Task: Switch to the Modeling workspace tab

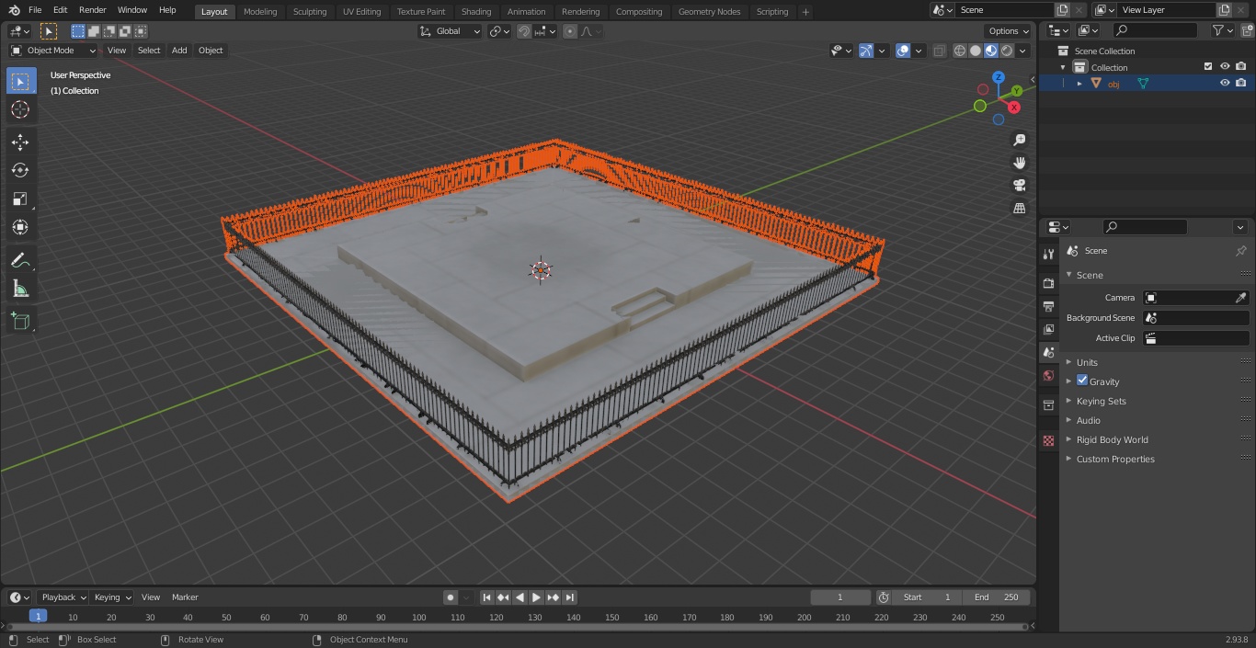Action: [260, 12]
